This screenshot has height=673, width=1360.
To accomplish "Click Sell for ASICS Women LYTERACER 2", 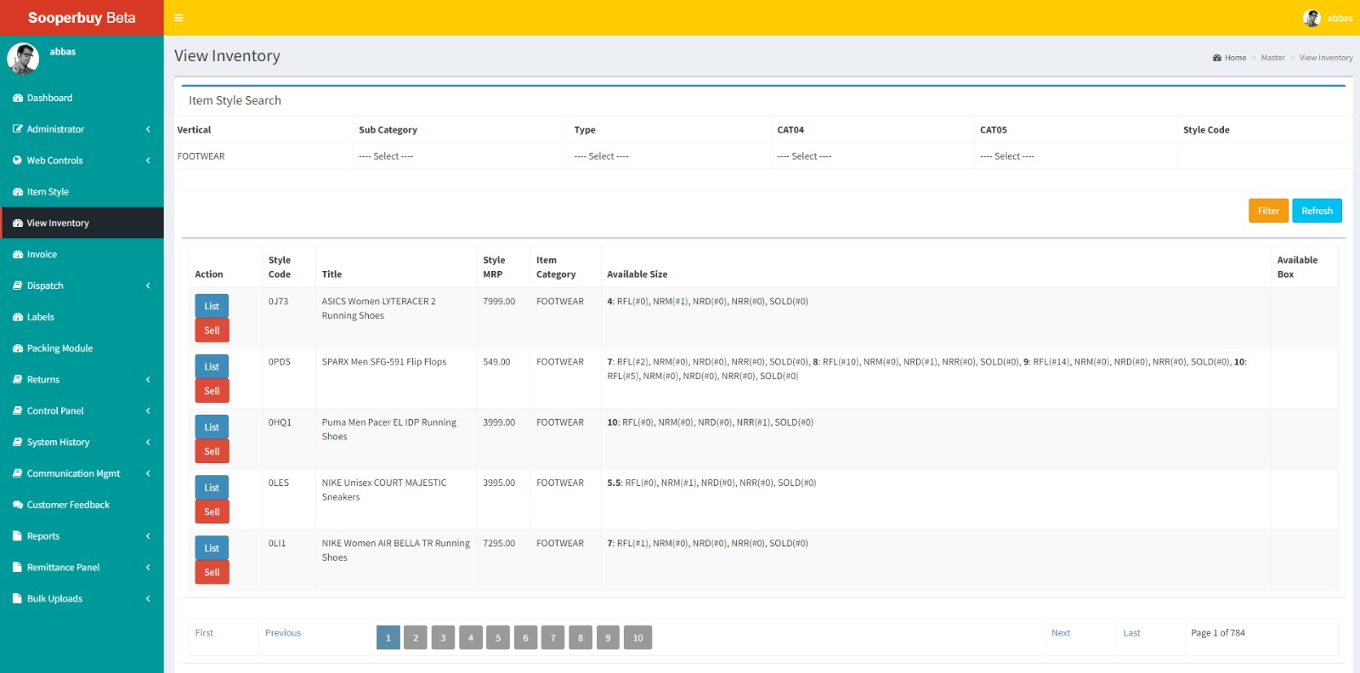I will point(212,331).
